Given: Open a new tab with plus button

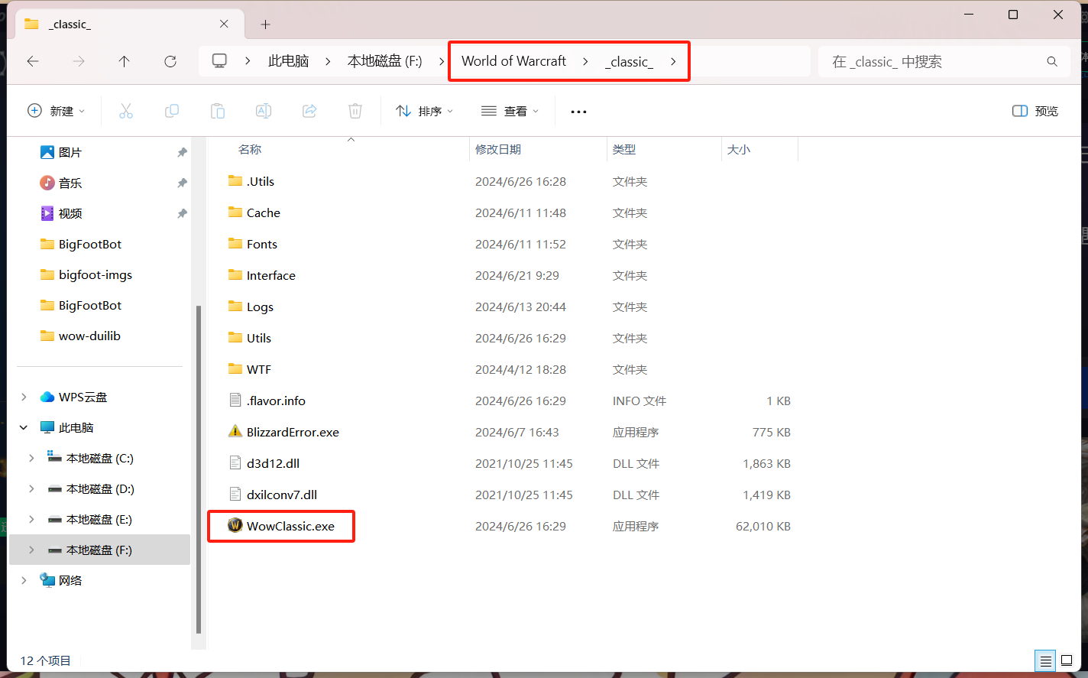Looking at the screenshot, I should (265, 24).
